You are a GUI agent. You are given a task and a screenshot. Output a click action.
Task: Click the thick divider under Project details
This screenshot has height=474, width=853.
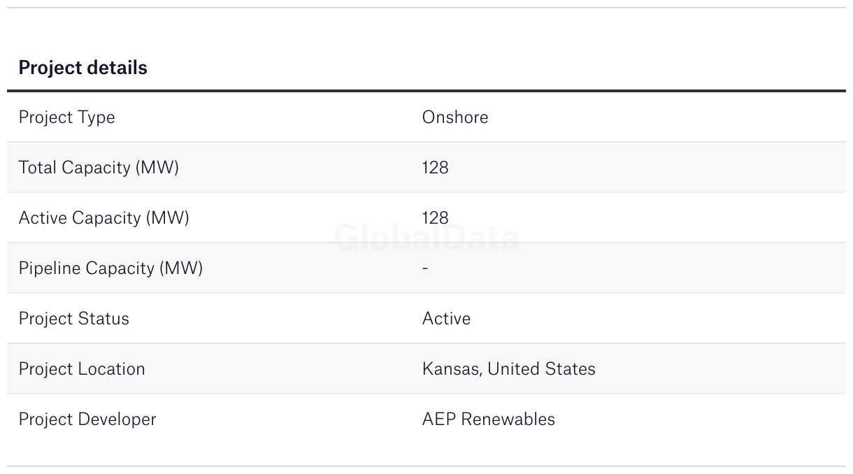[426, 91]
